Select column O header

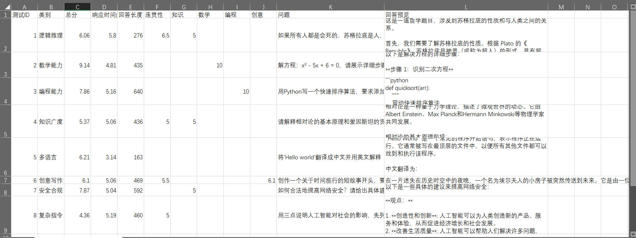point(614,7)
